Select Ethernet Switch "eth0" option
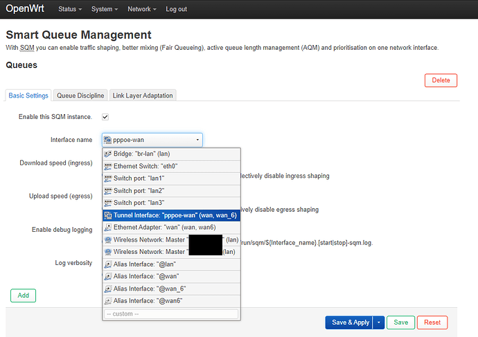 coord(172,166)
